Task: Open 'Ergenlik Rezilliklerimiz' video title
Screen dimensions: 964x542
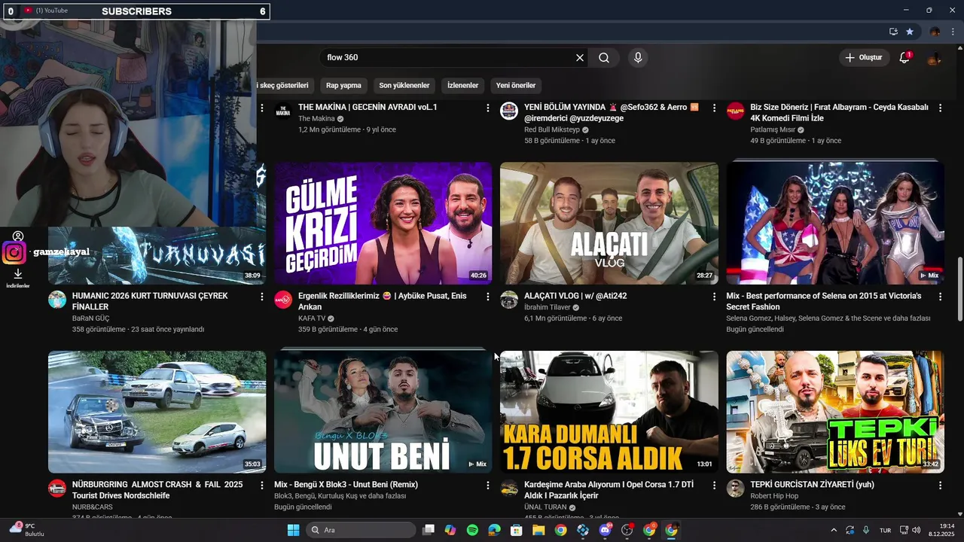Action: pyautogui.click(x=383, y=301)
